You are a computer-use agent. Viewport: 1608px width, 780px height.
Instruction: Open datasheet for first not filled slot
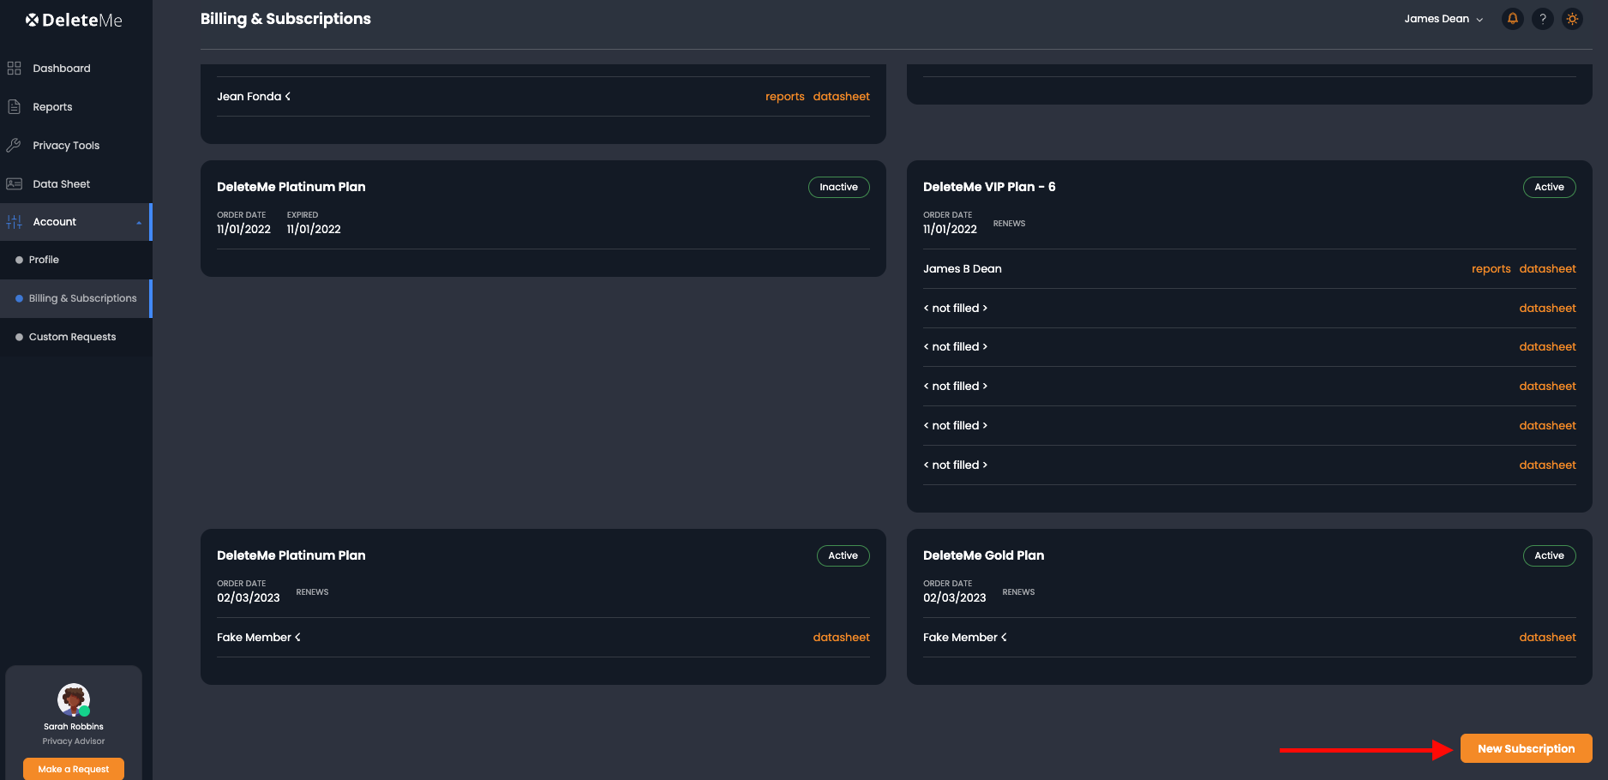1547,308
